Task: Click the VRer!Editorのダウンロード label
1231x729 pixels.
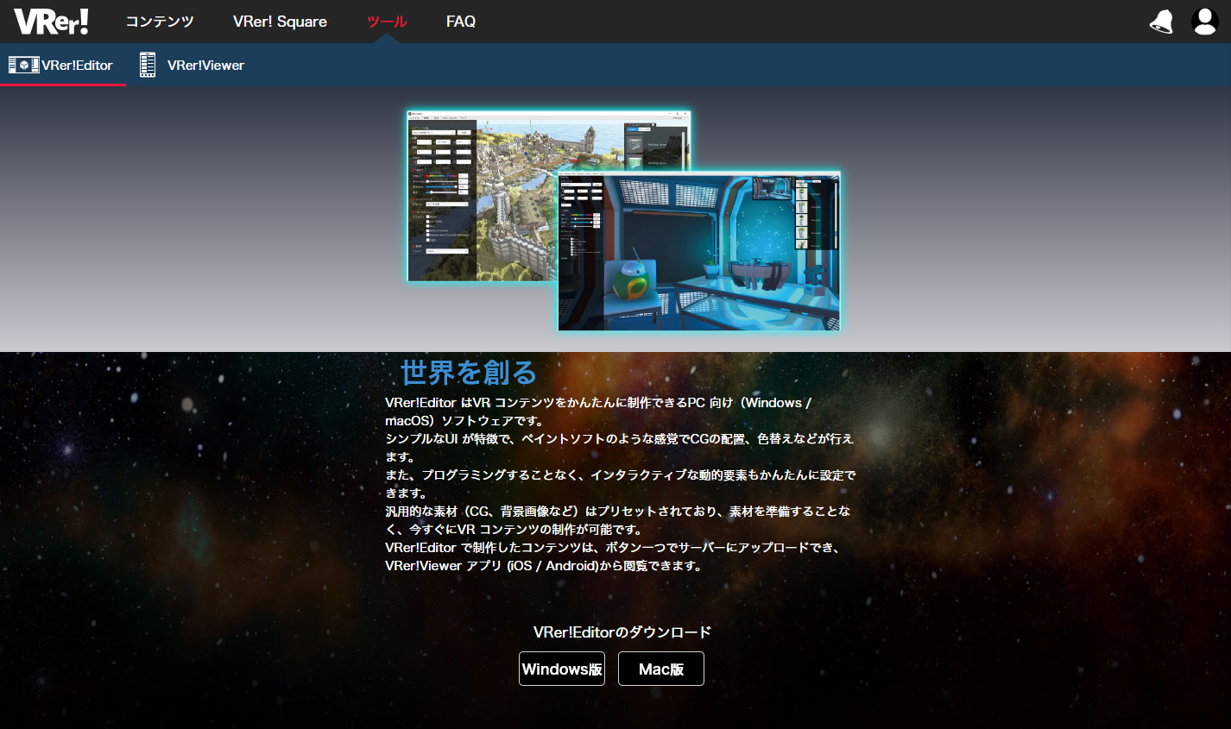Action: coord(622,632)
